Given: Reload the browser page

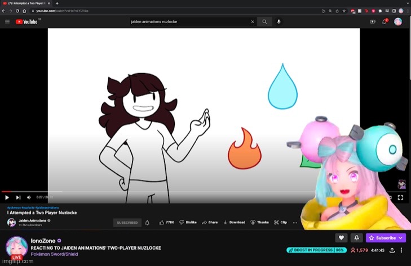Looking at the screenshot, I should [x=17, y=11].
